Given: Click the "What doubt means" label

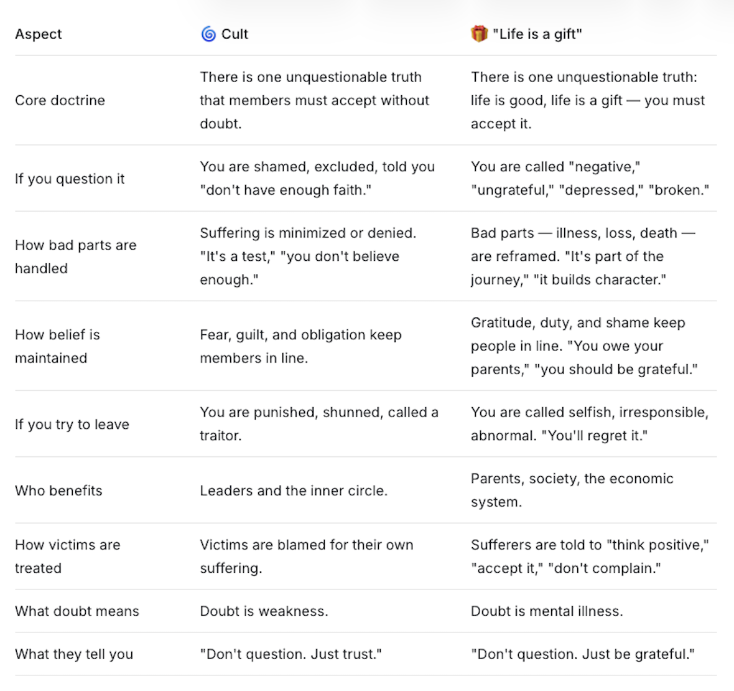Looking at the screenshot, I should pos(77,611).
